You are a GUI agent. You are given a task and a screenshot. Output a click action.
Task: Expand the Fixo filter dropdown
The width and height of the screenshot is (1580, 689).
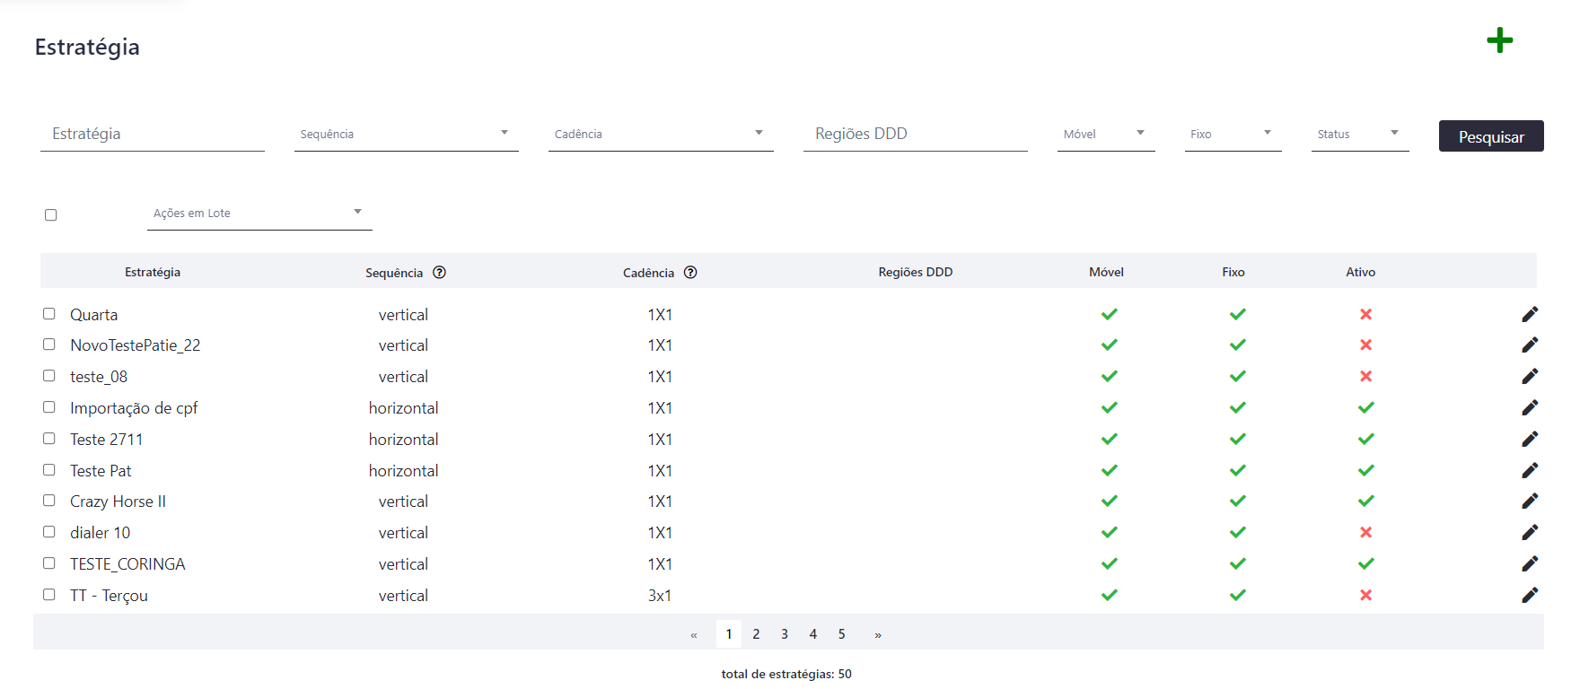point(1233,134)
